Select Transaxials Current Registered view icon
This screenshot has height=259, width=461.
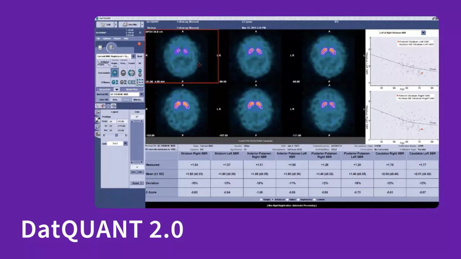[115, 73]
